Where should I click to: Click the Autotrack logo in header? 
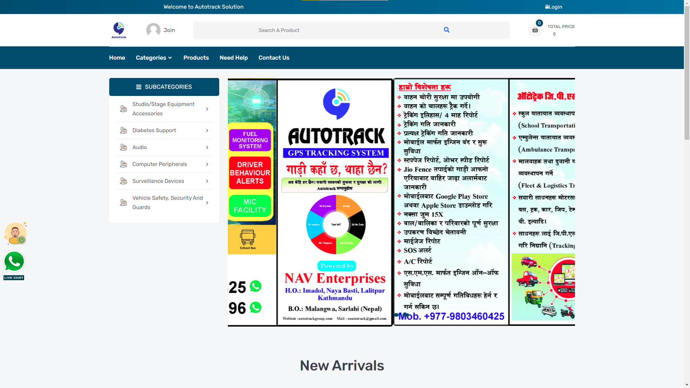tap(119, 30)
